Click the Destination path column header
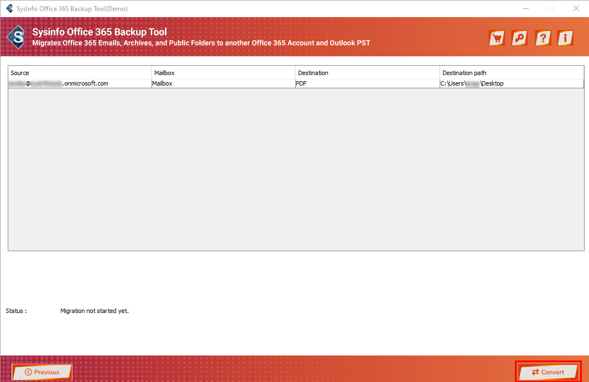This screenshot has width=589, height=382. 512,73
